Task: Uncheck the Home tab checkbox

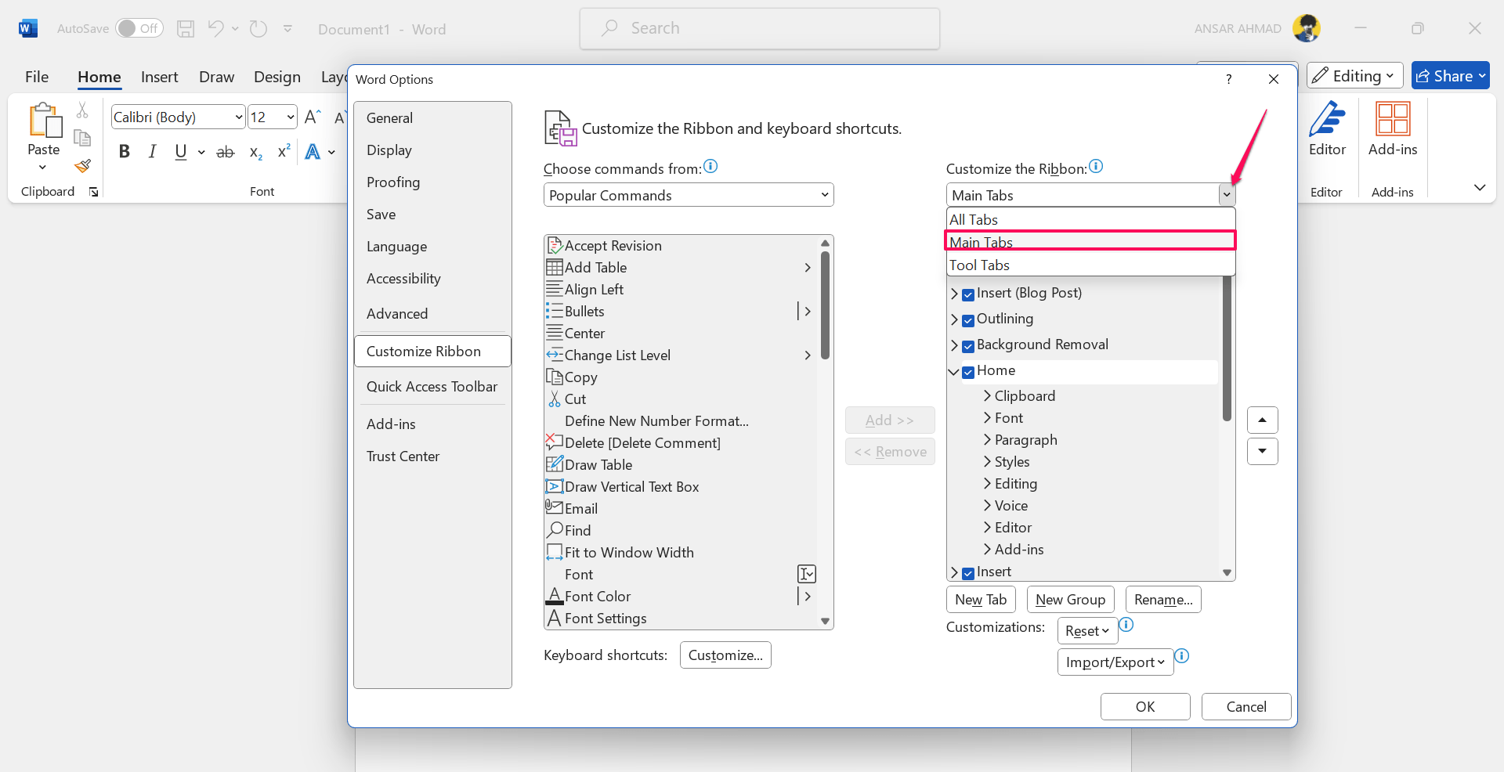Action: tap(968, 372)
